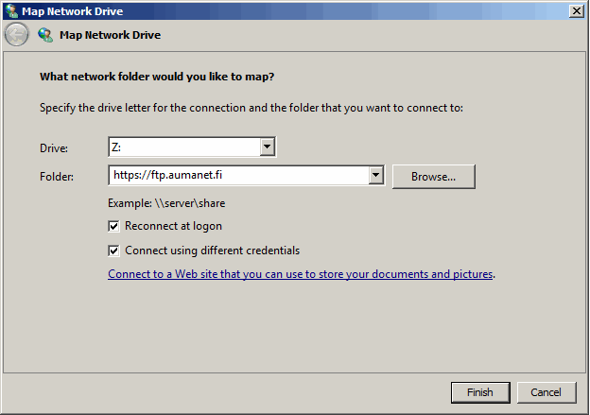The height and width of the screenshot is (415, 590).
Task: Click 'Connect using different credentials' label text
Action: click(x=212, y=251)
